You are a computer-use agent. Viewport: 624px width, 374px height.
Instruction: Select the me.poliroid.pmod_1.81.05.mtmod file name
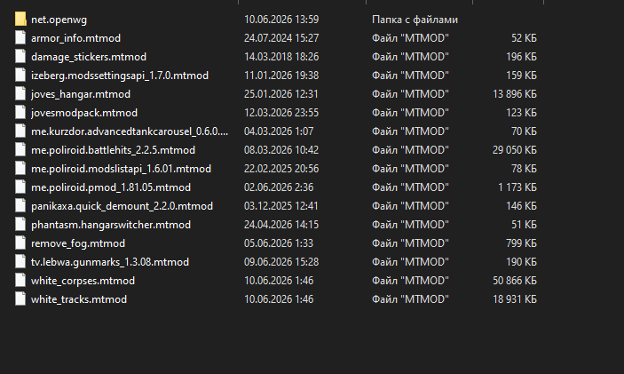click(111, 187)
